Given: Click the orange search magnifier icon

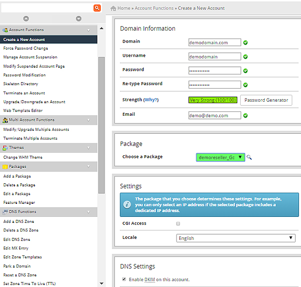Looking at the screenshot, I should pyautogui.click(x=97, y=8).
